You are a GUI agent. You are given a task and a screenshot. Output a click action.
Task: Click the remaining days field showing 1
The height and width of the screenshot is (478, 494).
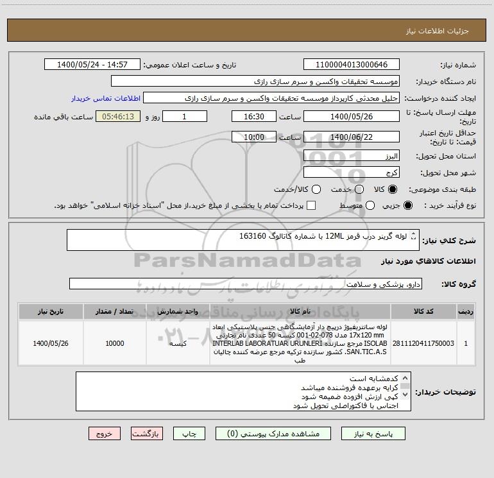coord(185,116)
